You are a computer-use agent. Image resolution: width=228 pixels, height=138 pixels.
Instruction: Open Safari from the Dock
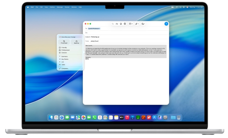coord(62,117)
